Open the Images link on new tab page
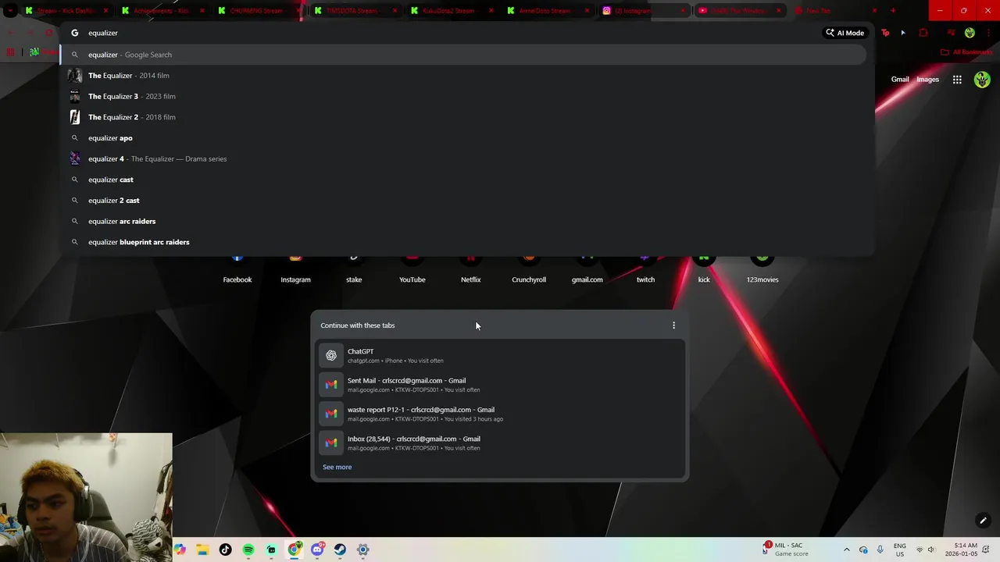The height and width of the screenshot is (562, 1000). pyautogui.click(x=927, y=80)
